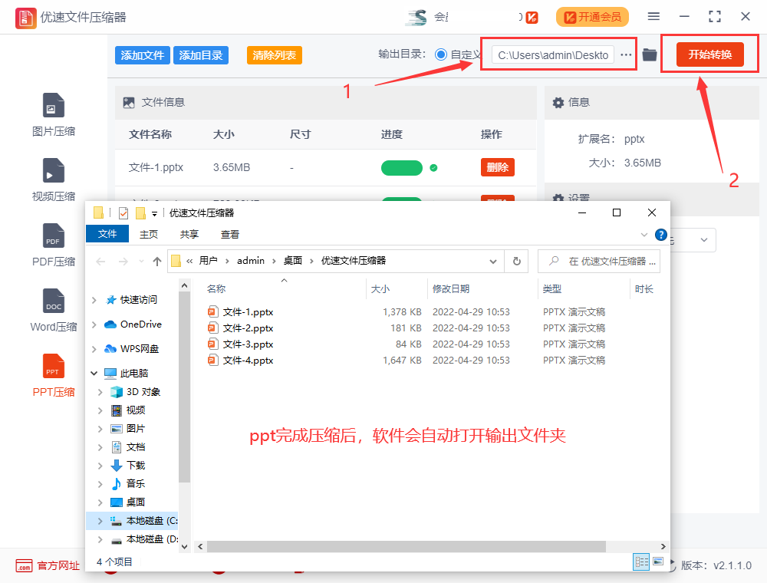
Task: Go up one folder level in Explorer
Action: click(157, 262)
